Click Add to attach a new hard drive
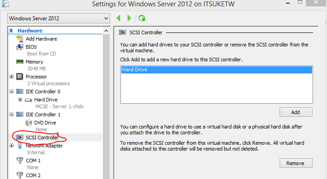This screenshot has height=179, width=327. (296, 112)
